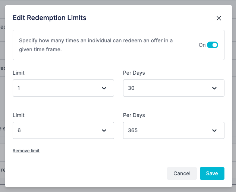Save the redemption limits
Viewport: 236px width, 192px height.
coord(212,173)
